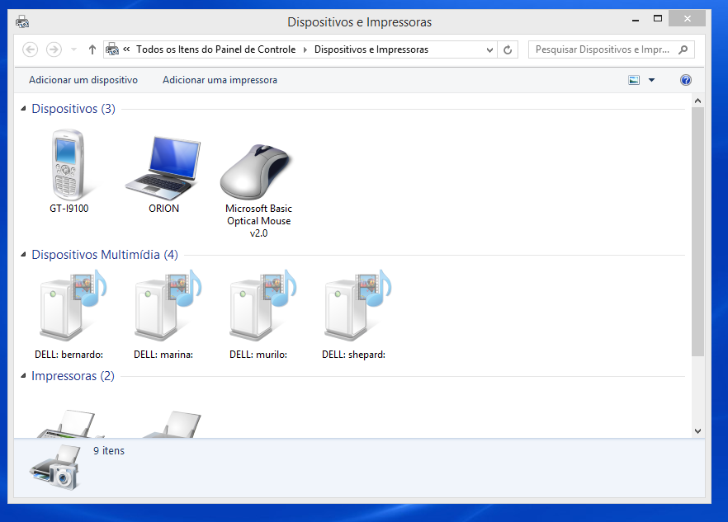
Task: Select the DELL: shepard media device
Action: point(353,308)
